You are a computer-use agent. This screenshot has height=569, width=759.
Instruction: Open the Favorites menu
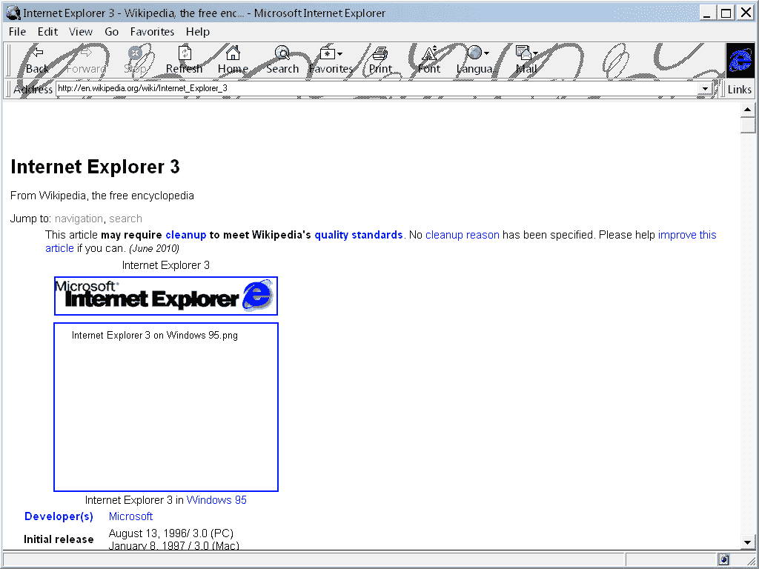pos(152,32)
